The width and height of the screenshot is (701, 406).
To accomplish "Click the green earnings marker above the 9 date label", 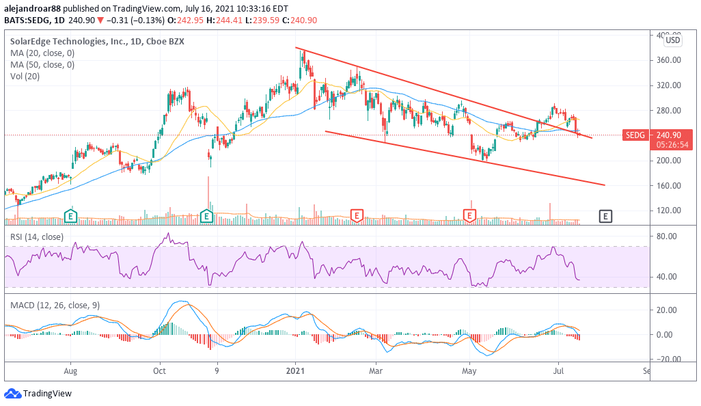I will point(206,217).
